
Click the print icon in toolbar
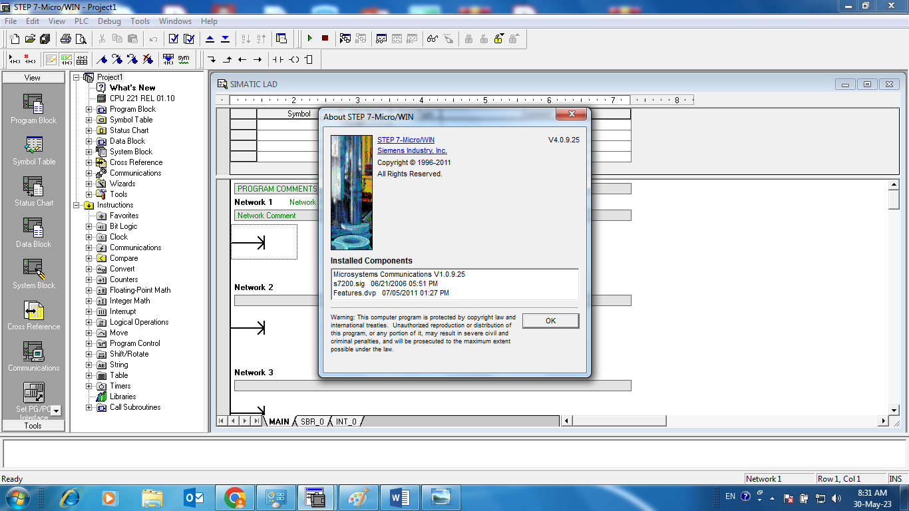pyautogui.click(x=66, y=39)
